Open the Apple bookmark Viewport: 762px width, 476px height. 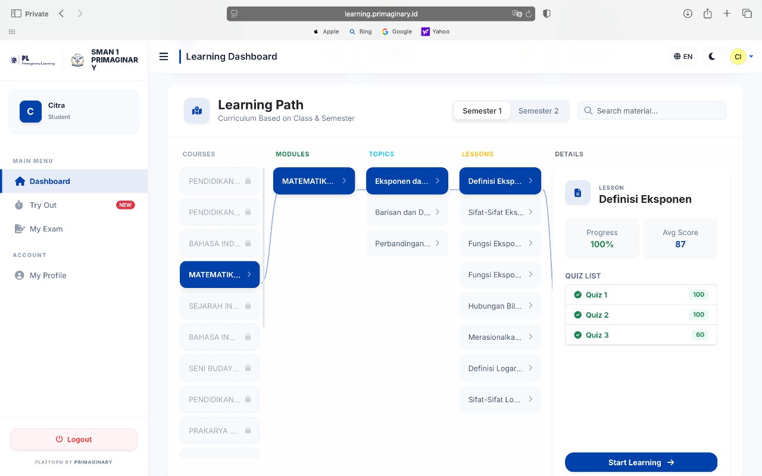click(x=326, y=32)
